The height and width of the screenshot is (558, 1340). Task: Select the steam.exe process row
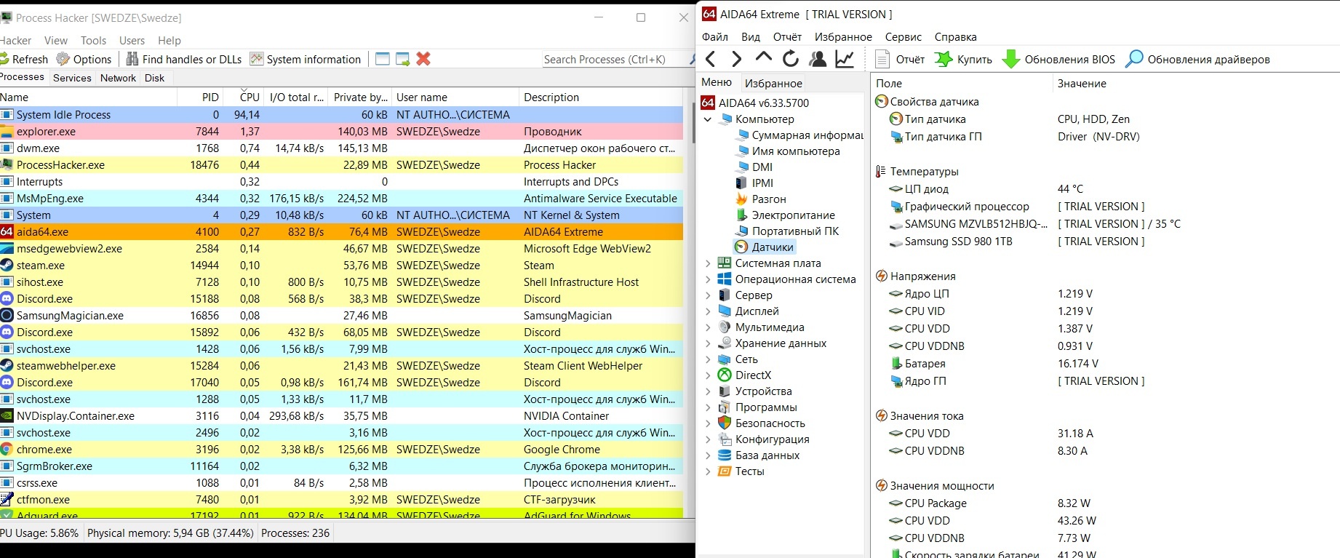pos(341,266)
